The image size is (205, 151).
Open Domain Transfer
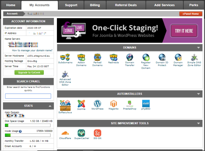pos(130,60)
